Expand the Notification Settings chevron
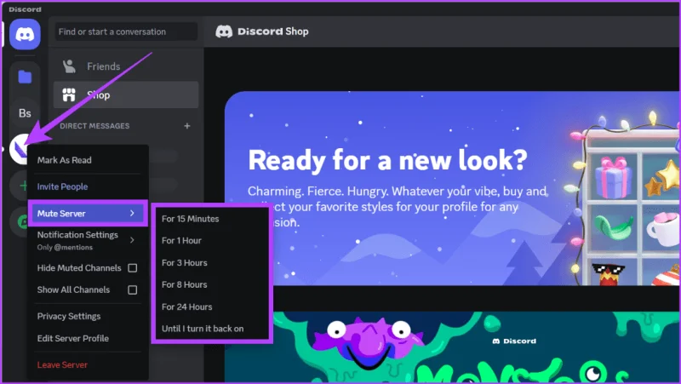This screenshot has height=384, width=681. [132, 240]
